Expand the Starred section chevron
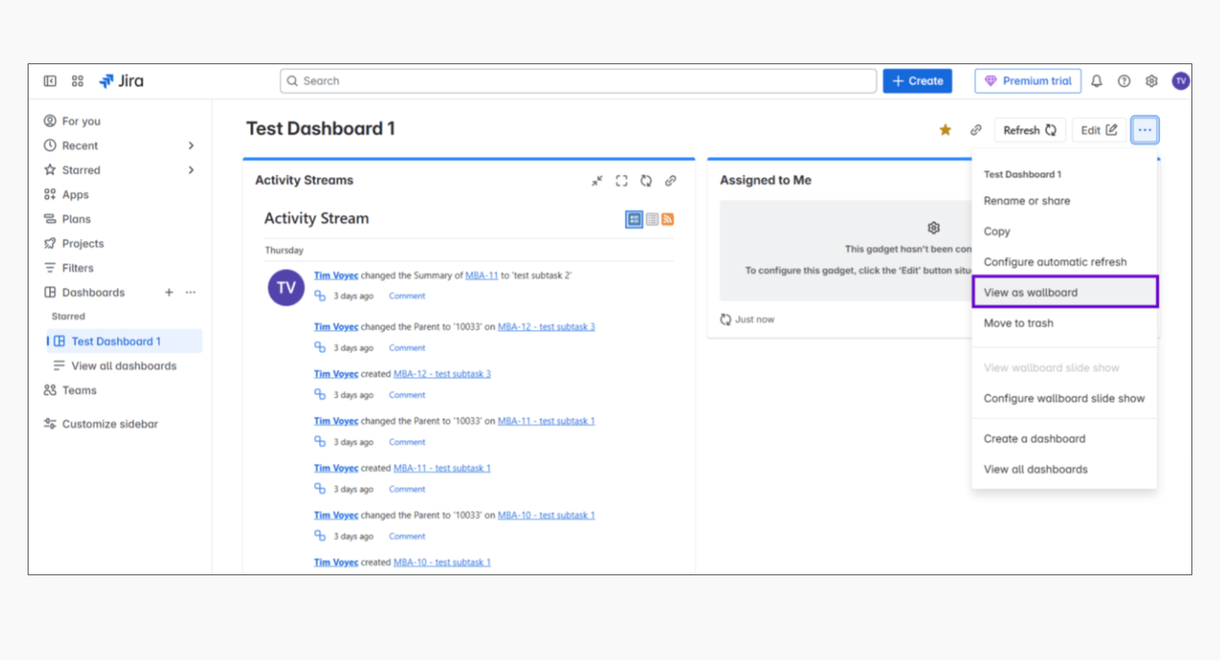 pos(191,170)
